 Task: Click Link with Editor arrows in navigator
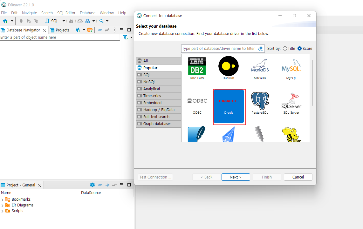(x=107, y=30)
